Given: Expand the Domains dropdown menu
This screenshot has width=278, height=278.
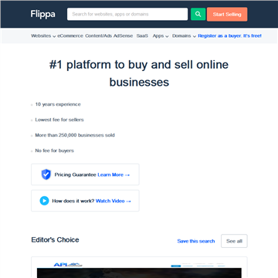Looking at the screenshot, I should (x=184, y=36).
